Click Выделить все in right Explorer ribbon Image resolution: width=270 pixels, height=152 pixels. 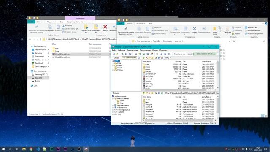251,27
